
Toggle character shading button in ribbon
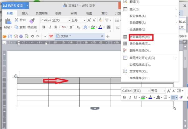coord(108,27)
